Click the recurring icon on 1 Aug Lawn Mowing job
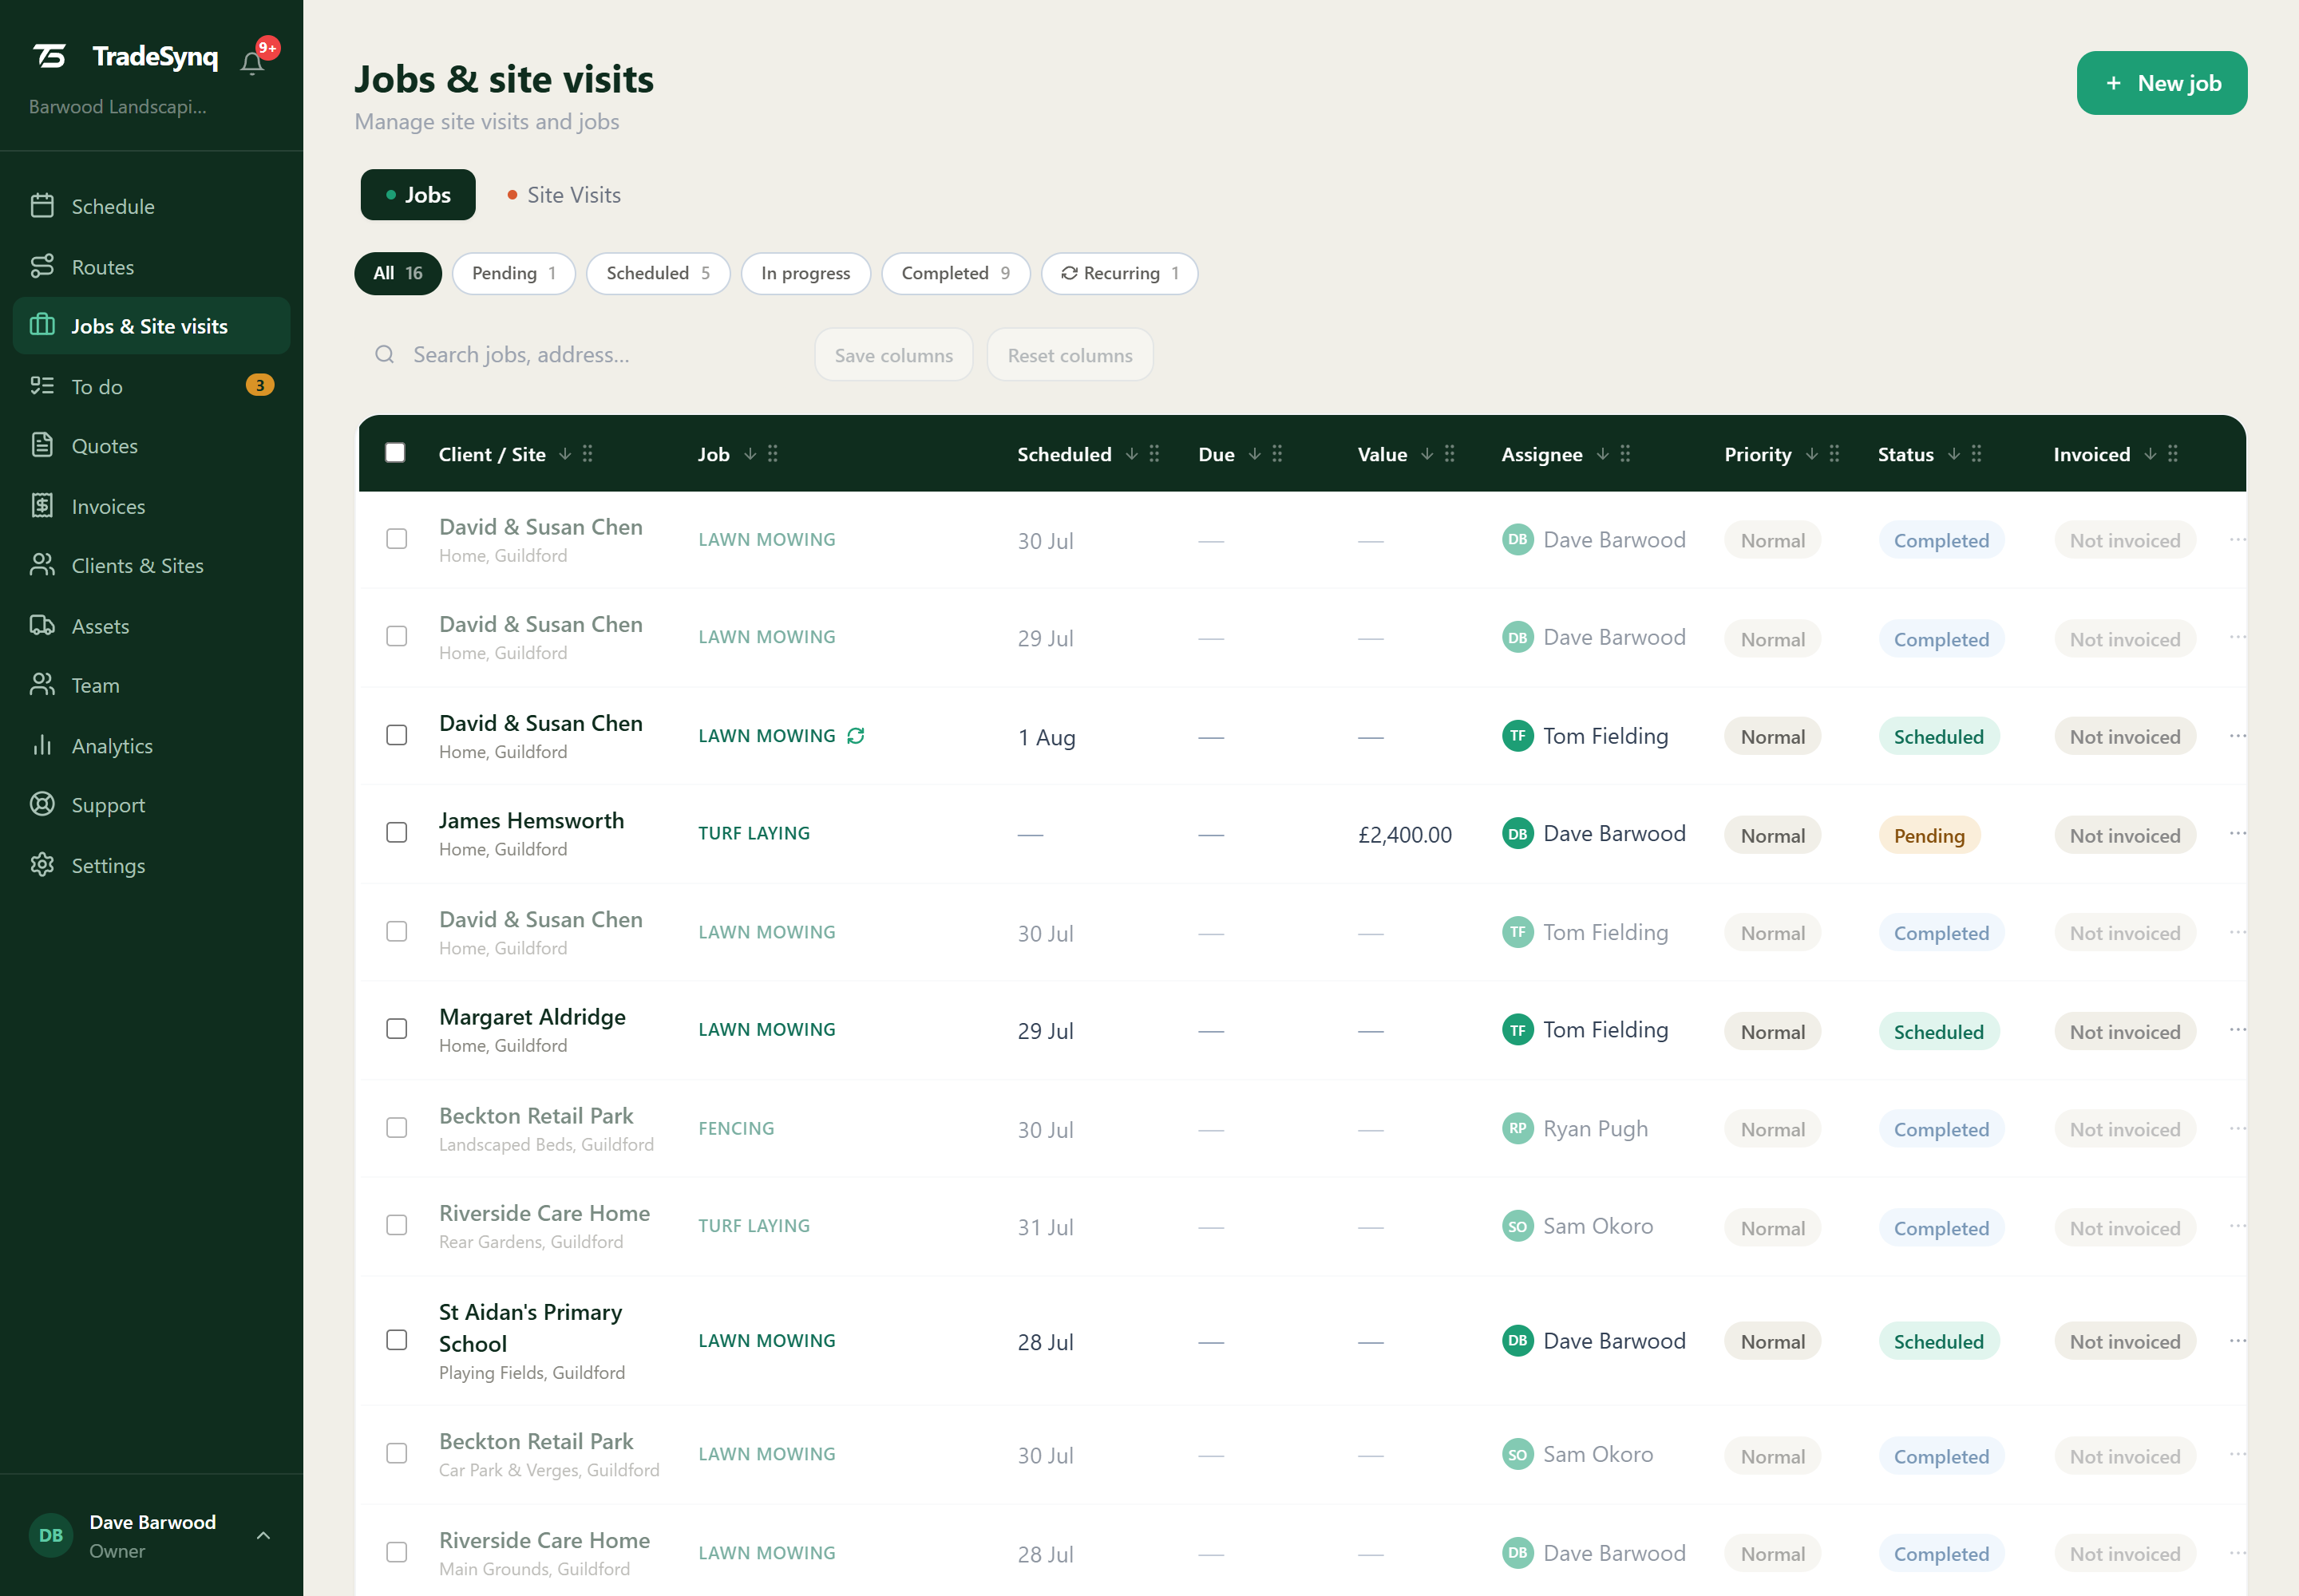 [856, 736]
